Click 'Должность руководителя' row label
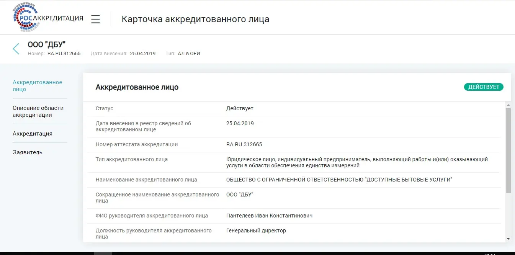 [x=154, y=234]
